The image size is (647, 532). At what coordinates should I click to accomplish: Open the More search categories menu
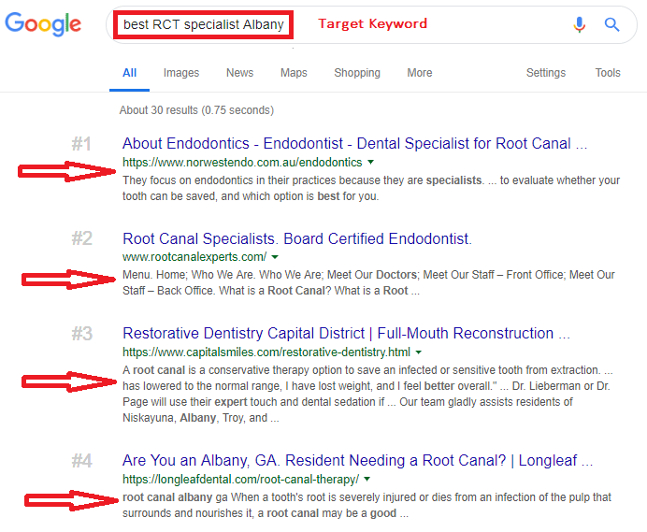[x=420, y=73]
